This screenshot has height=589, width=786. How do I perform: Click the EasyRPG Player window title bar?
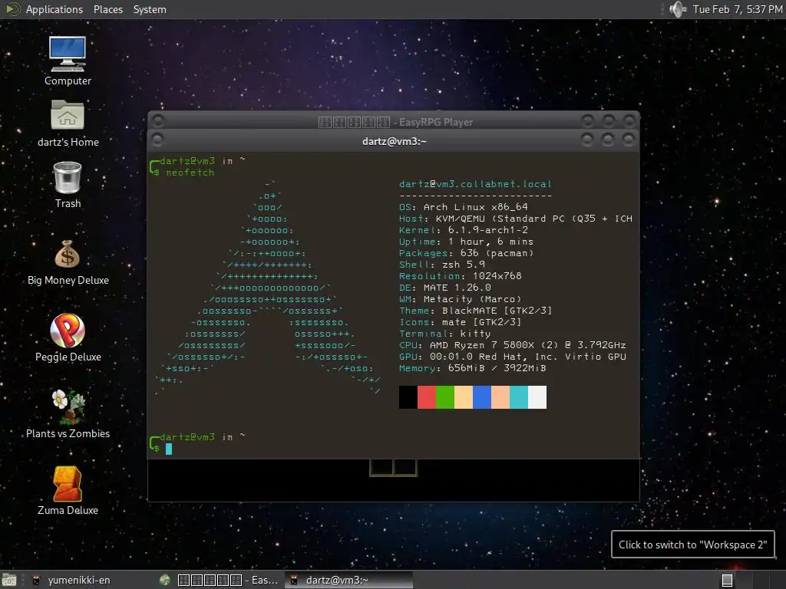point(395,122)
